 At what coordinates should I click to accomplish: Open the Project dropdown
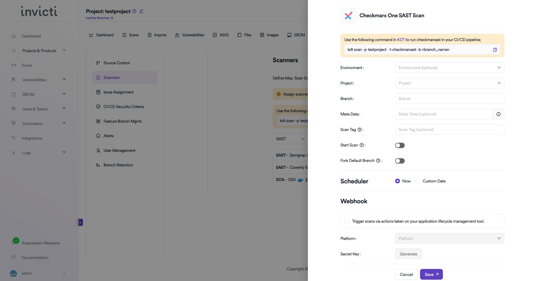[x=450, y=83]
